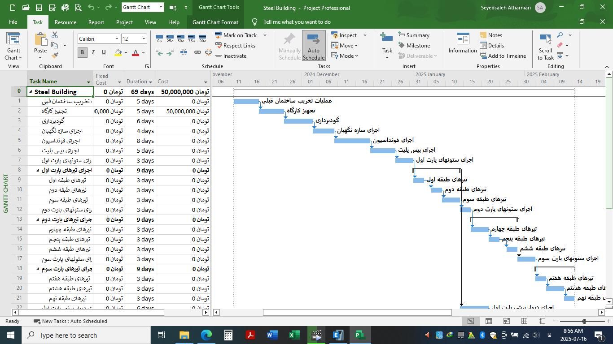This screenshot has width=613, height=344.
Task: Click the Split Task icon
Action: tap(184, 52)
